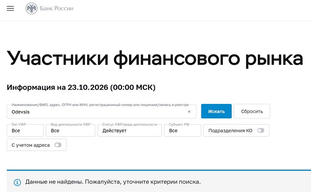Open the hamburger navigation menu
Screen dimensions: 311x194
coord(10,8)
